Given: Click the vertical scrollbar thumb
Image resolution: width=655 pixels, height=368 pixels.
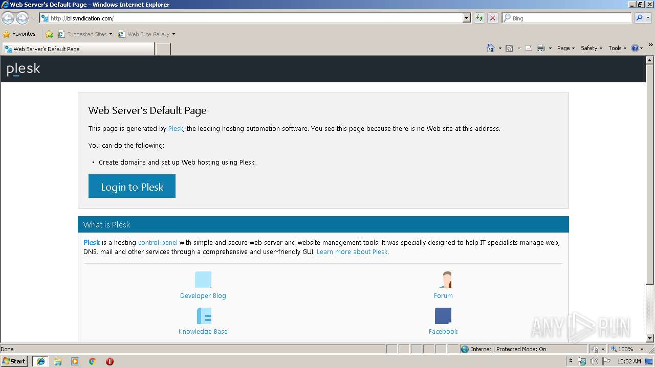Looking at the screenshot, I should coord(650,174).
